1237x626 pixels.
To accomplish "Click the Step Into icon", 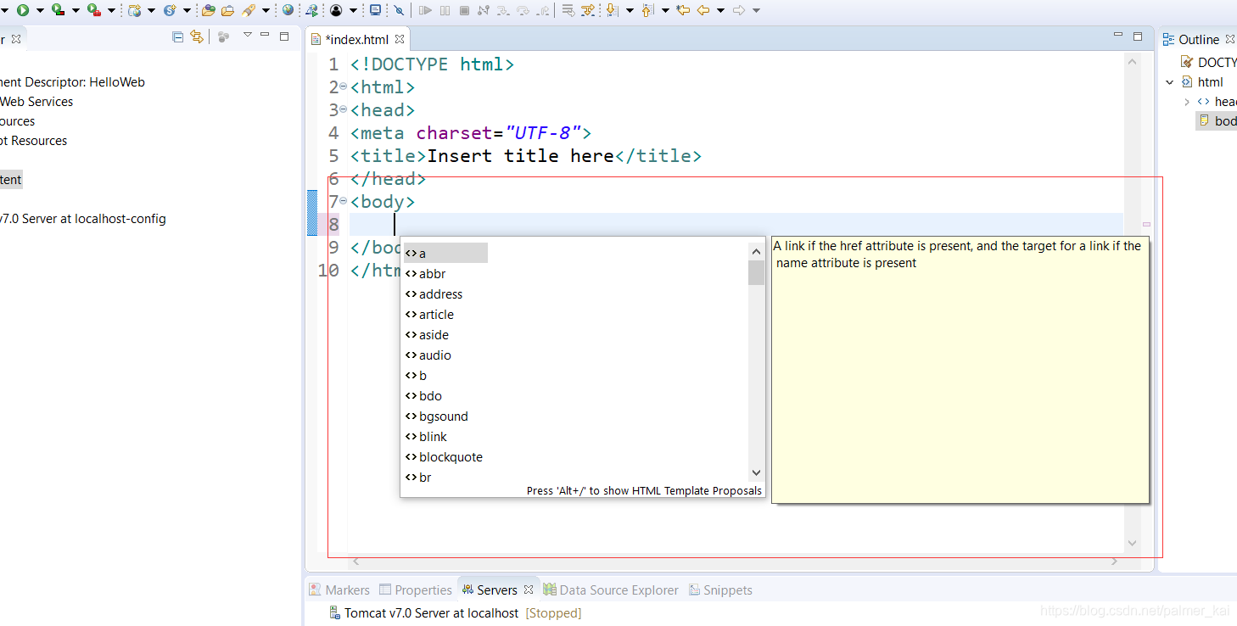I will (x=503, y=10).
